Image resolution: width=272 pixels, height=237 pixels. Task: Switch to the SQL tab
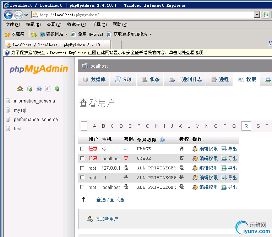pyautogui.click(x=123, y=79)
